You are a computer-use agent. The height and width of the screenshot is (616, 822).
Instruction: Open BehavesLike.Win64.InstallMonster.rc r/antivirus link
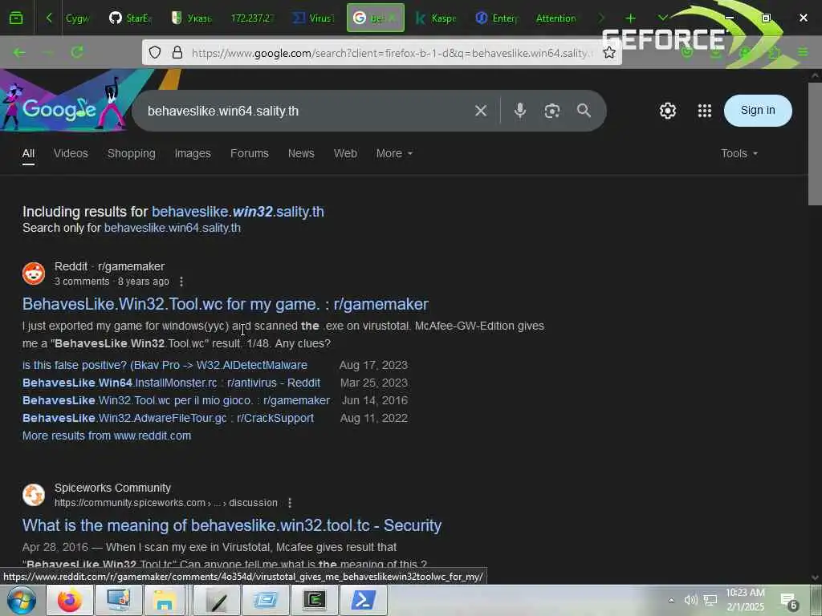click(x=172, y=383)
